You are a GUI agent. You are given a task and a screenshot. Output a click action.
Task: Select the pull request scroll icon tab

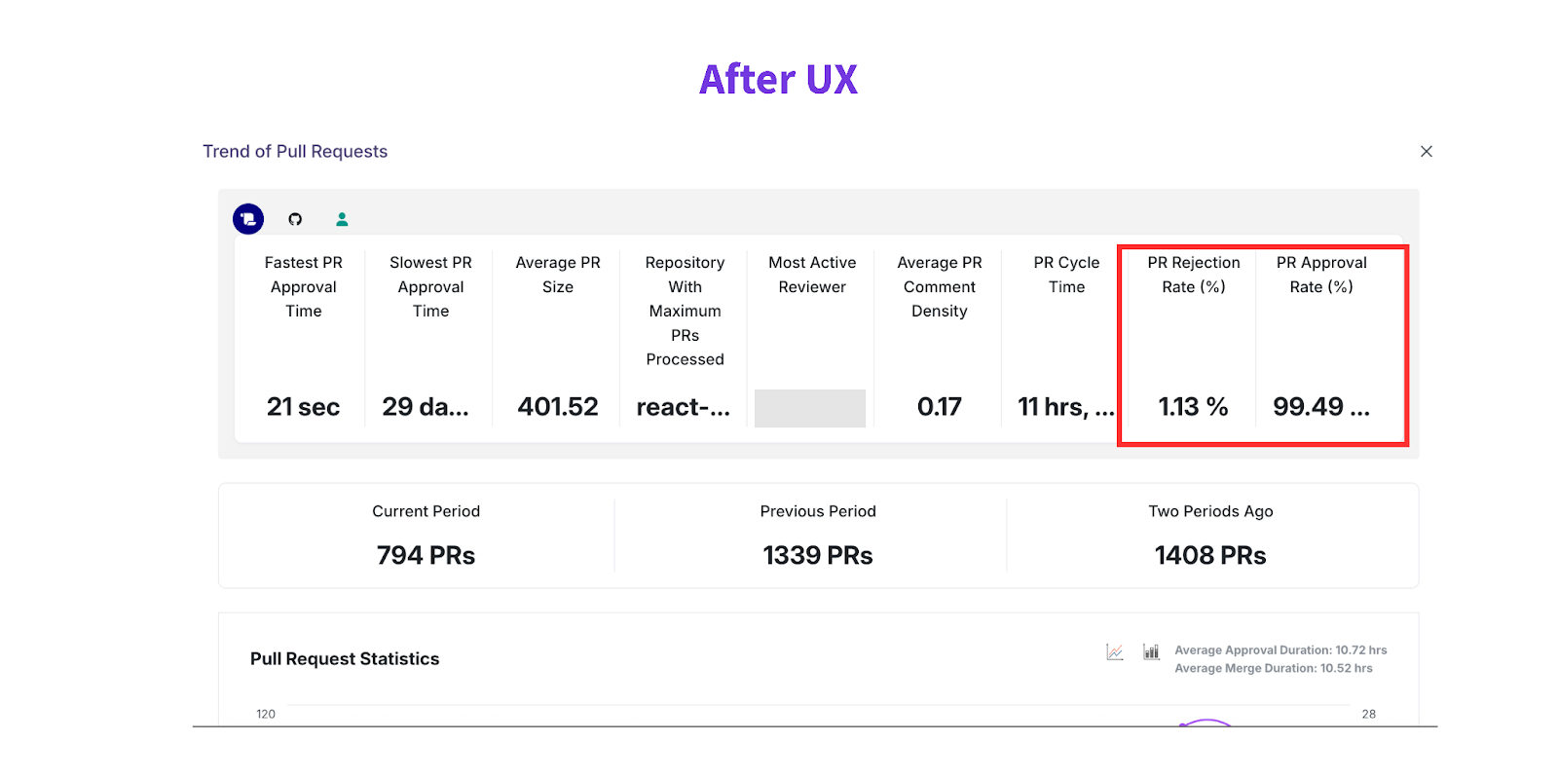point(248,219)
